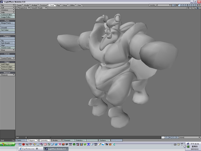
Task: Open the Edit dropdown menu
Action: point(8,8)
